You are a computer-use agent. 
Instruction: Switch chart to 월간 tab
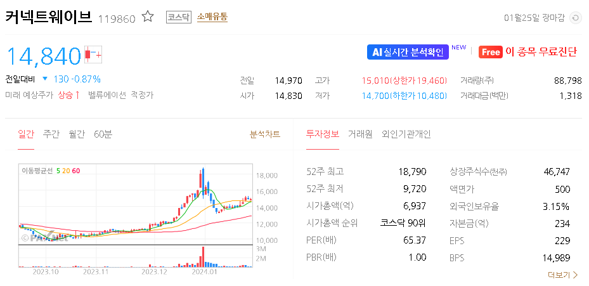[77, 134]
